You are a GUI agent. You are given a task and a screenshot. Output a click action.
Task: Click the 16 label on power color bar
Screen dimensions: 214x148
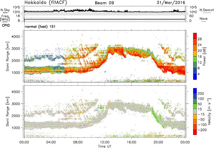pyautogui.click(x=200, y=57)
